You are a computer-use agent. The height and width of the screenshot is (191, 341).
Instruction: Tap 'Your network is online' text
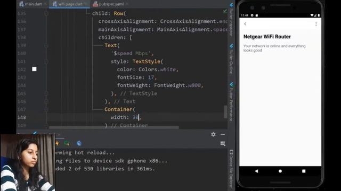point(274,48)
